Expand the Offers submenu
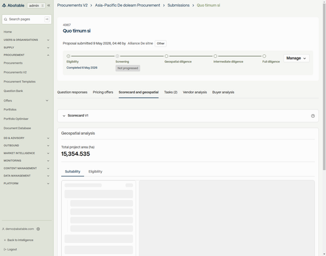Viewport: 326px width, 256px height. tap(26, 100)
